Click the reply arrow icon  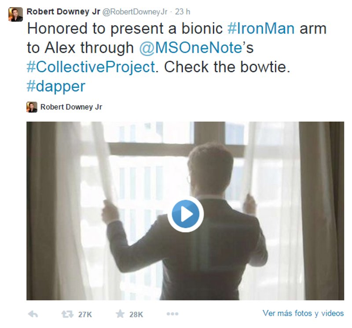pyautogui.click(x=33, y=314)
